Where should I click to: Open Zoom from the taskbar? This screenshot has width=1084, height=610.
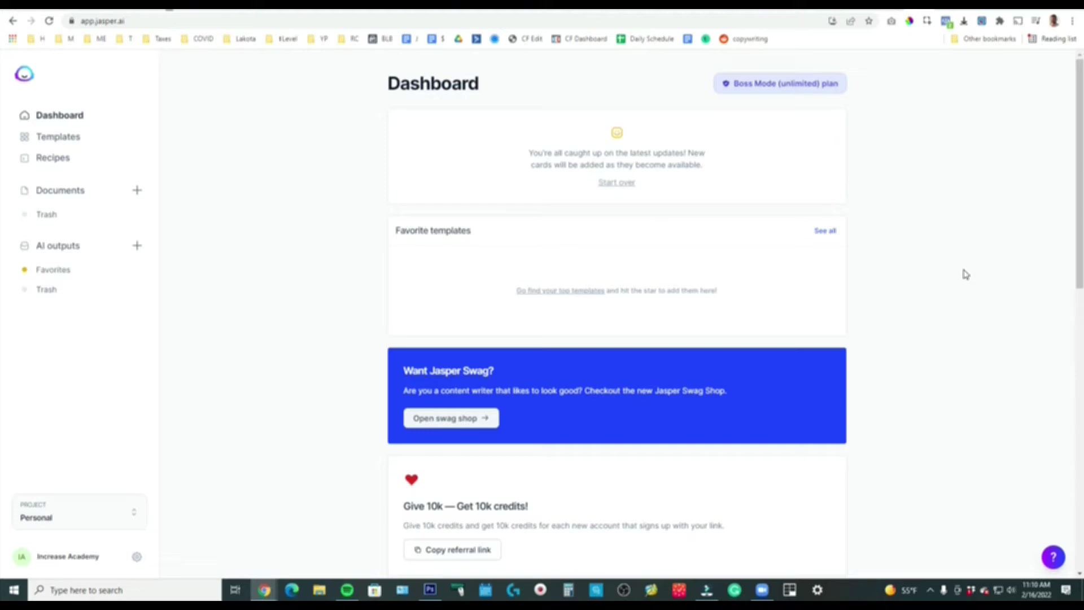(x=762, y=590)
